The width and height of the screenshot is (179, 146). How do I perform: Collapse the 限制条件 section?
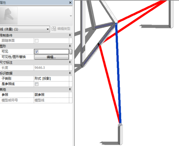70,35
